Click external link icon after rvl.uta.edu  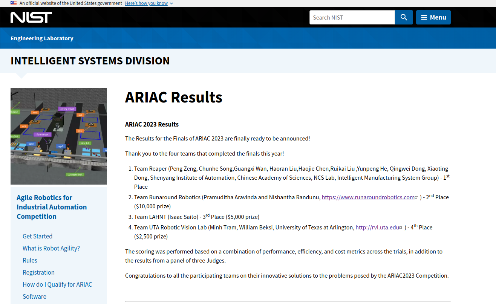coord(401,228)
